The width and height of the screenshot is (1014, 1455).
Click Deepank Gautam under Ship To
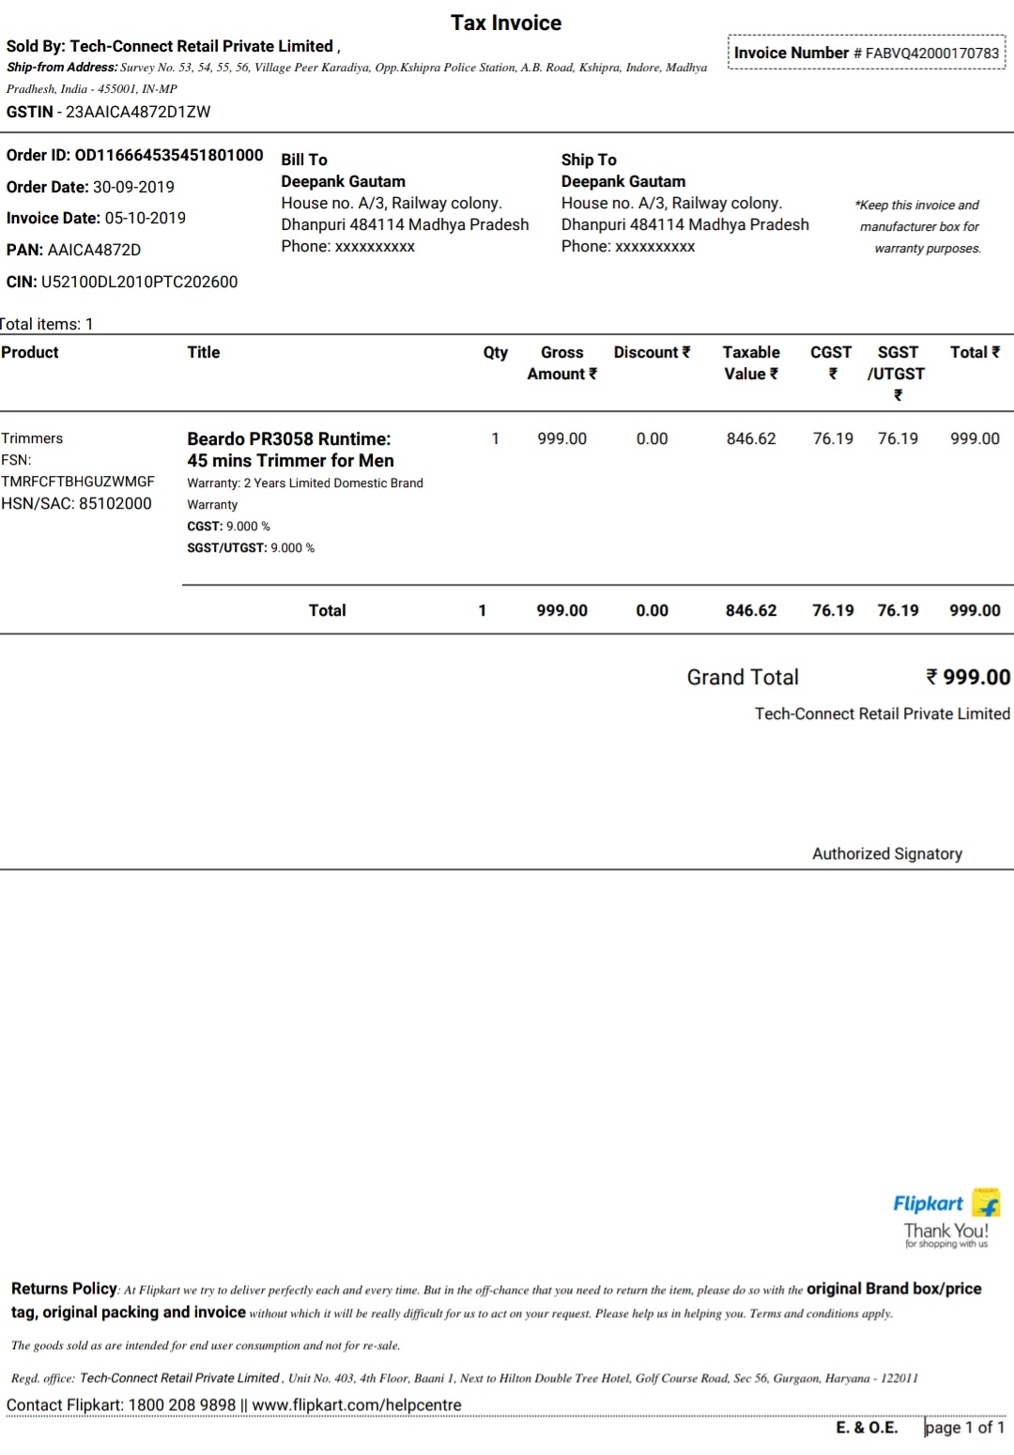pos(623,181)
